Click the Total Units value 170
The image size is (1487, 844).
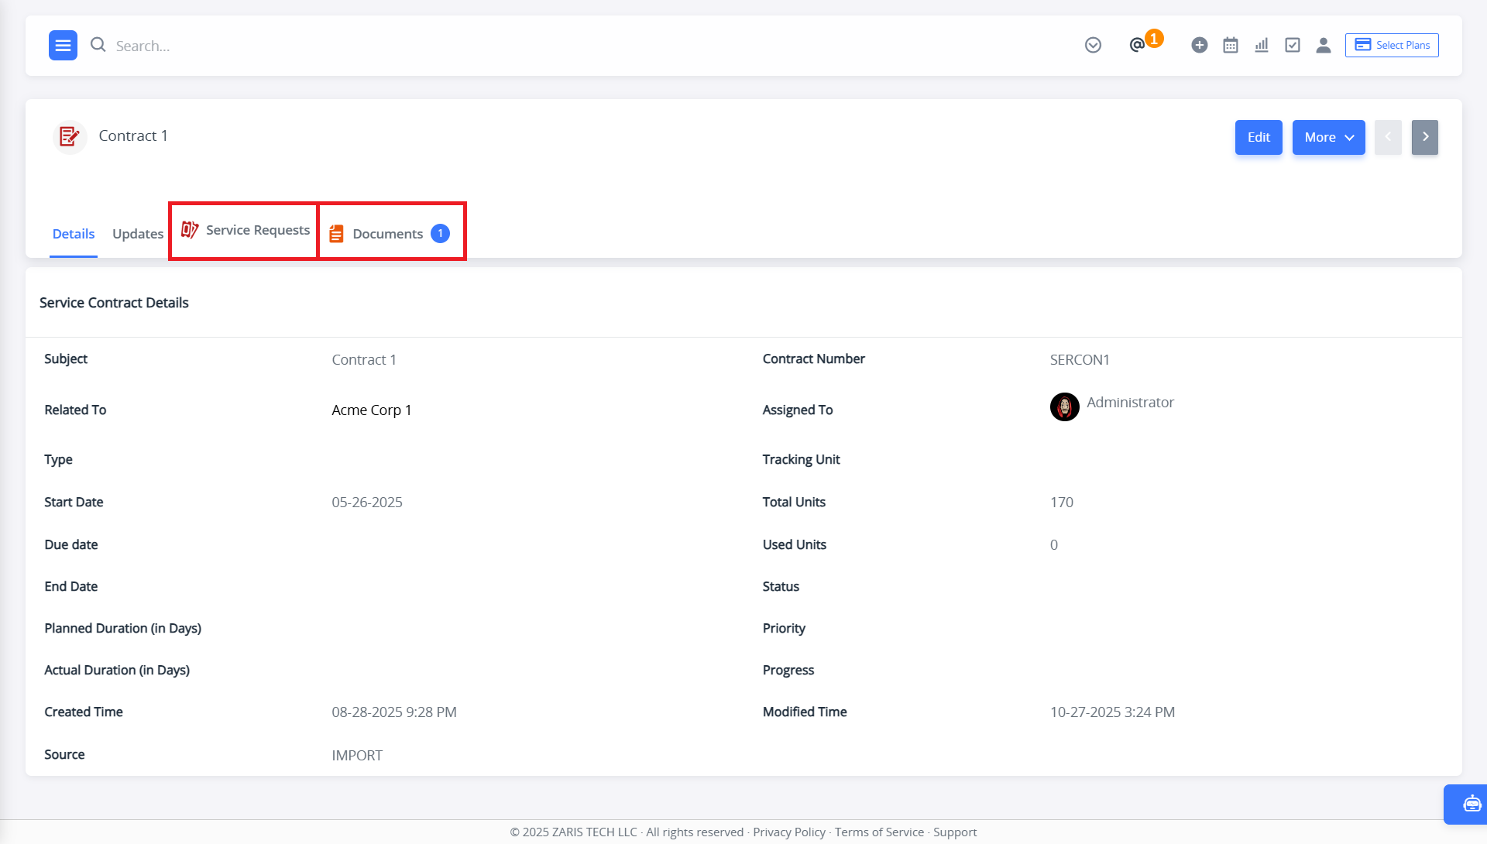(1062, 503)
